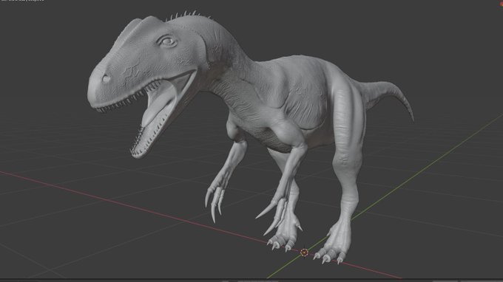This screenshot has width=503, height=282.
Task: Click the 3D cursor at the world origin
Action: (x=304, y=252)
